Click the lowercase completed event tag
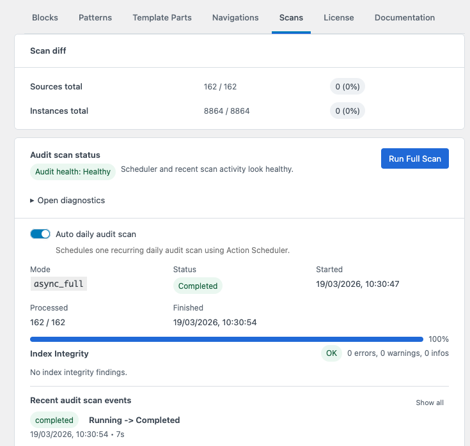This screenshot has height=446, width=470. [x=54, y=420]
